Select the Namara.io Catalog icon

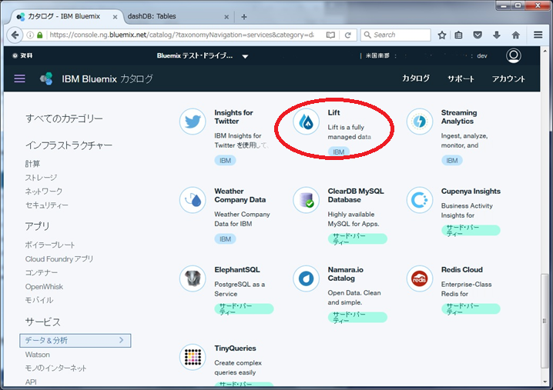pos(307,278)
